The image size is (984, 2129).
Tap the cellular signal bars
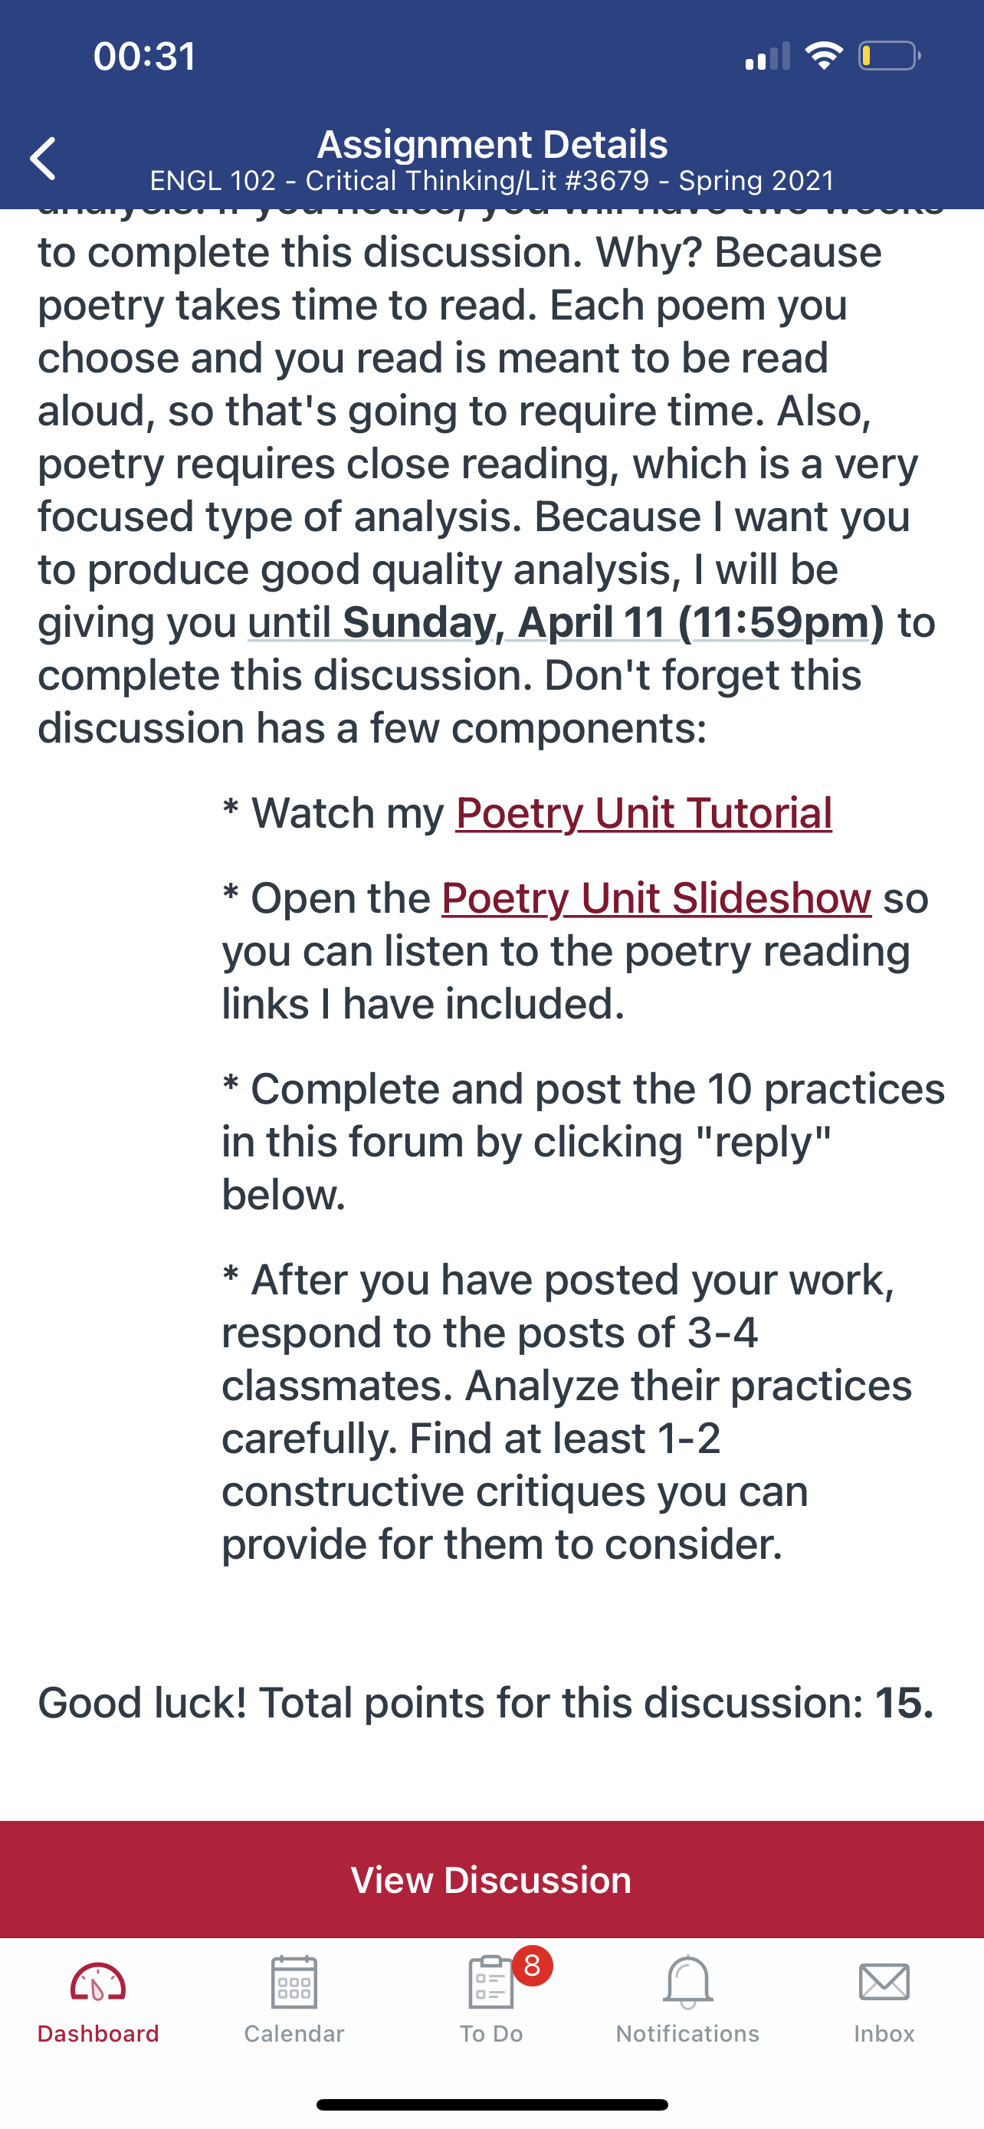(x=768, y=56)
